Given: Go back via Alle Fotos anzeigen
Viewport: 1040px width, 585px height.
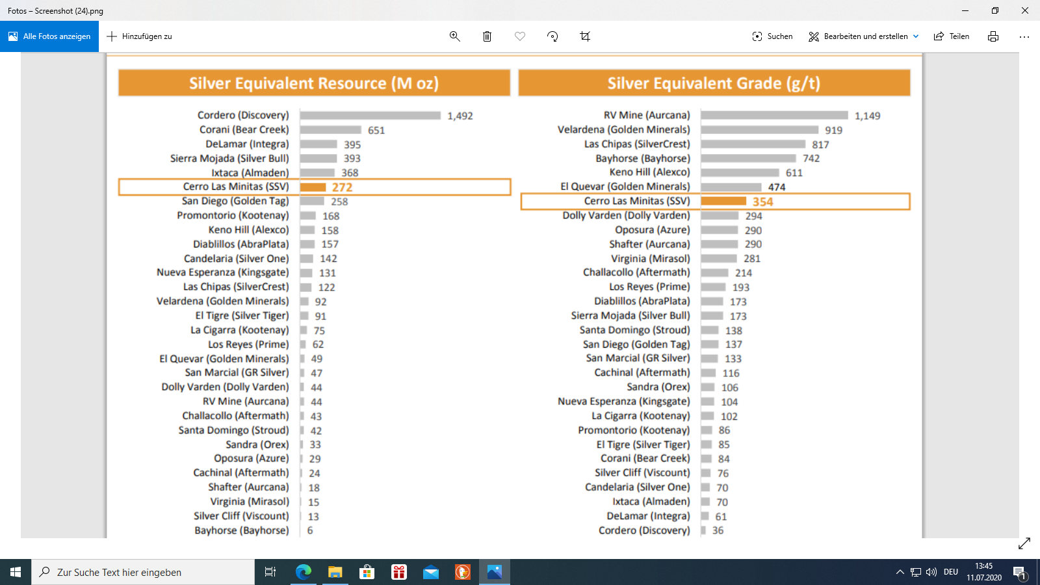Looking at the screenshot, I should pyautogui.click(x=49, y=36).
